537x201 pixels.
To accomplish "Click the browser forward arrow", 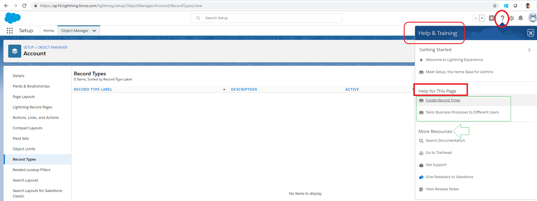I will pos(15,6).
